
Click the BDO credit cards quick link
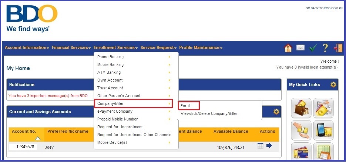[x=301, y=151]
